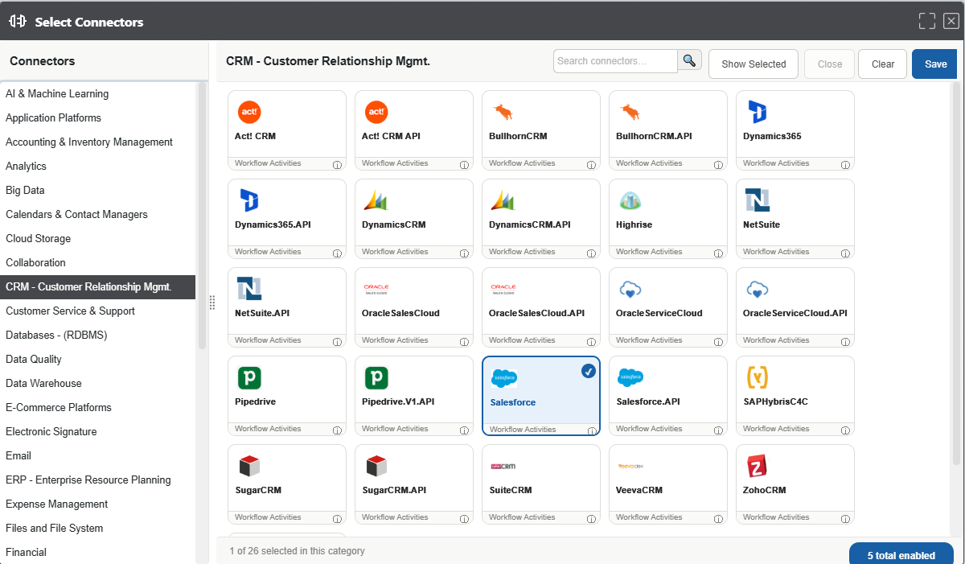Click the DynamicsCRM.API logo icon
Image resolution: width=965 pixels, height=564 pixels.
[503, 200]
